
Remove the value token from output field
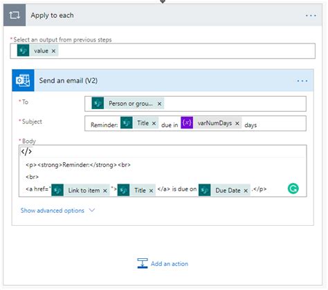coord(53,51)
